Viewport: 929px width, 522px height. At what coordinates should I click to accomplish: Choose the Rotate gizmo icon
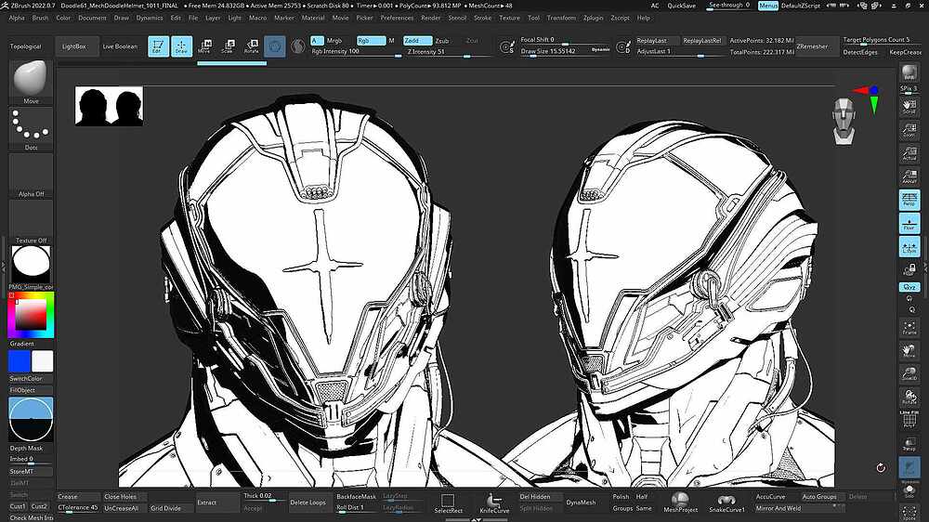point(251,46)
